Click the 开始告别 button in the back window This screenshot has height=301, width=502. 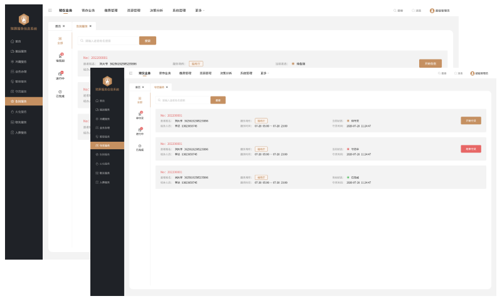coord(430,63)
